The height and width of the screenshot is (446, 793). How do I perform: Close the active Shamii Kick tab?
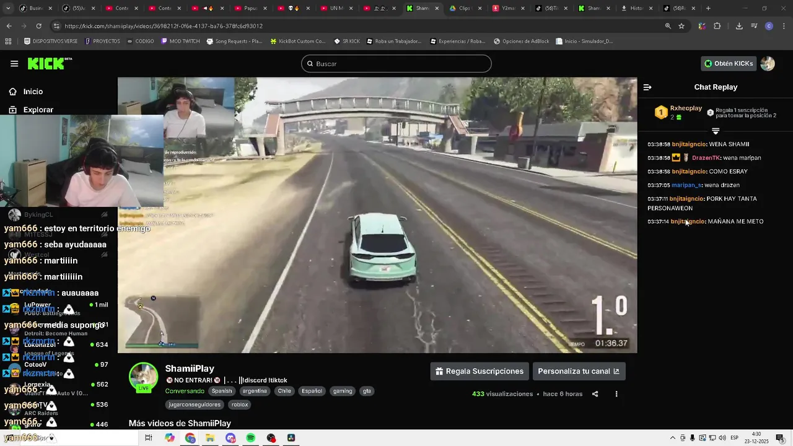click(x=437, y=8)
